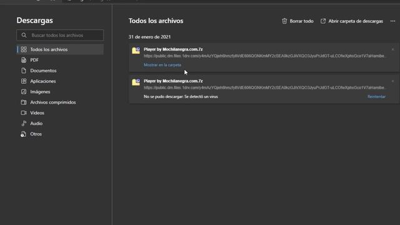Show only Videos downloads
This screenshot has width=400, height=225.
[x=60, y=112]
